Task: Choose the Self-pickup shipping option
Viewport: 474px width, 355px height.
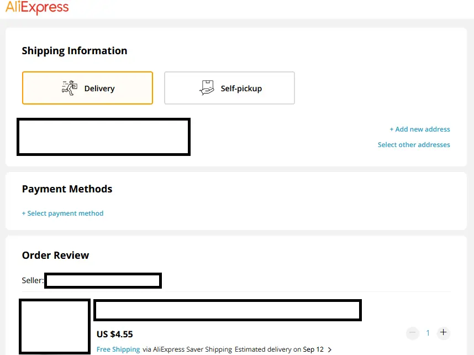Action: (x=229, y=88)
